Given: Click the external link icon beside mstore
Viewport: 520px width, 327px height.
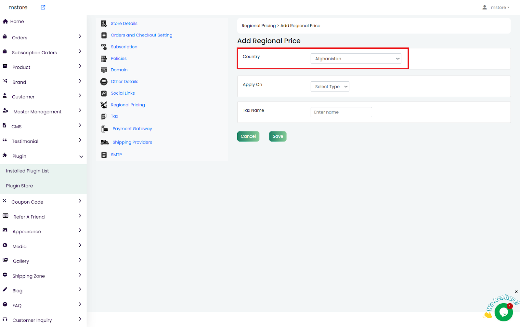Looking at the screenshot, I should click(43, 7).
